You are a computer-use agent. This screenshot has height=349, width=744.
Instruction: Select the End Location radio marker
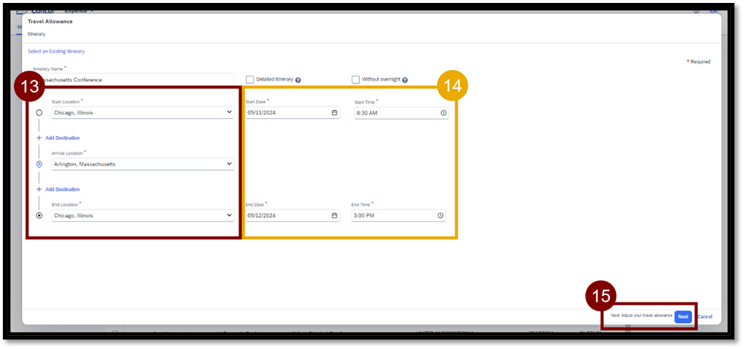[39, 216]
